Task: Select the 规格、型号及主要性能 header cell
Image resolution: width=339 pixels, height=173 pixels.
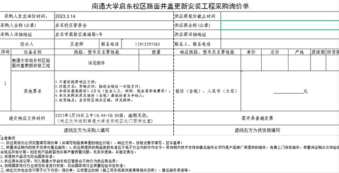Action: (96, 52)
